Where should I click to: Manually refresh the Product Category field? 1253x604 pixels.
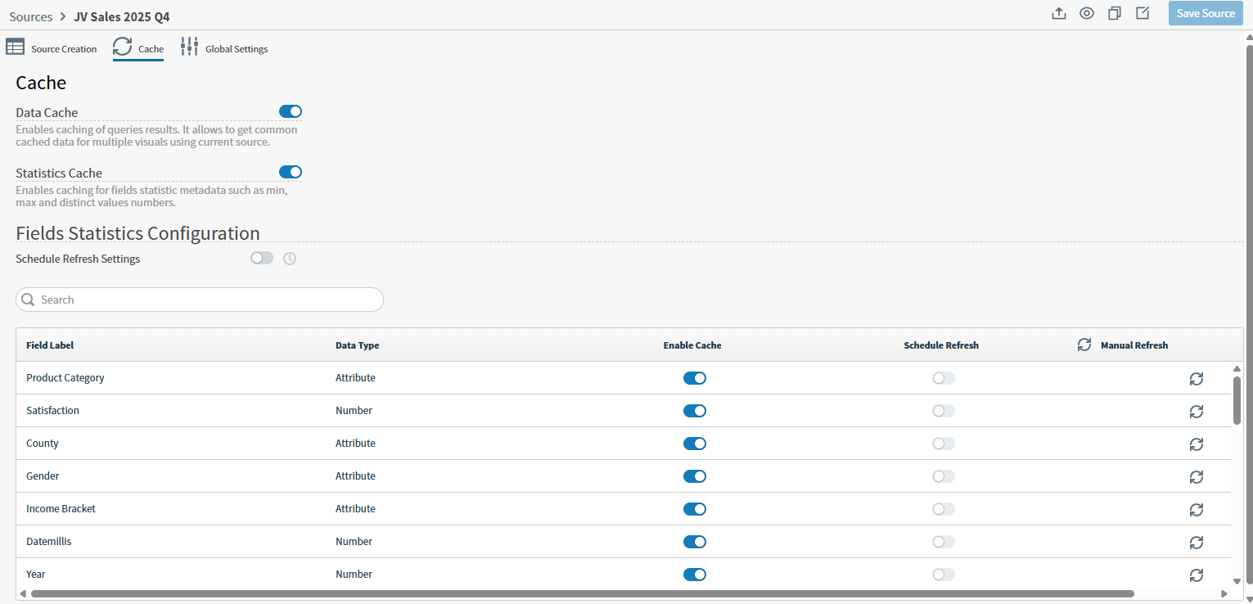point(1197,379)
